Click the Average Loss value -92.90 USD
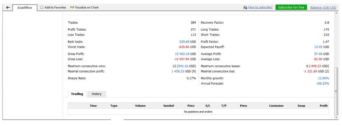The height and width of the screenshot is (126, 342). tap(321, 59)
